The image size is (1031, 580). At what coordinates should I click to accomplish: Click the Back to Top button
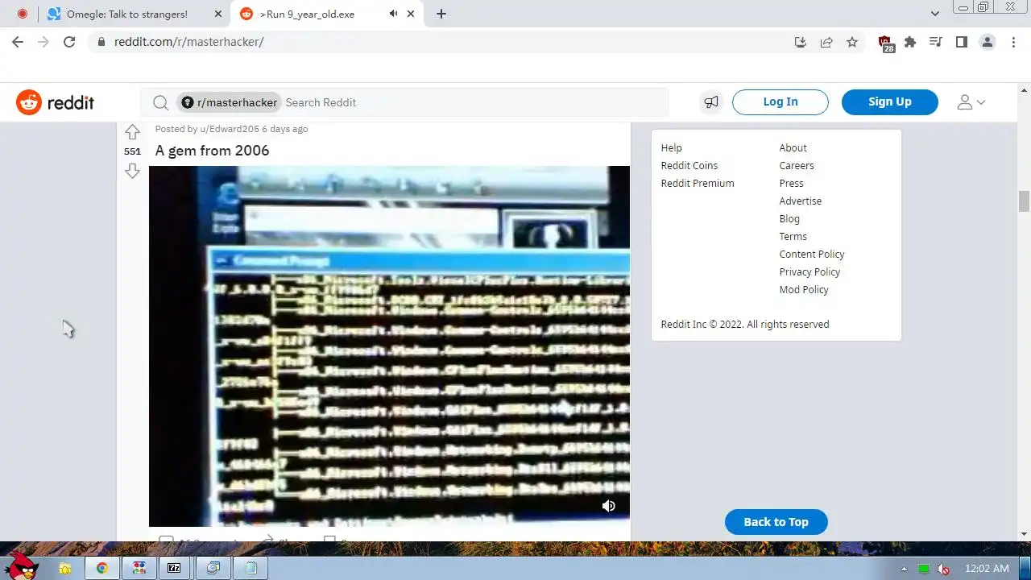(776, 522)
